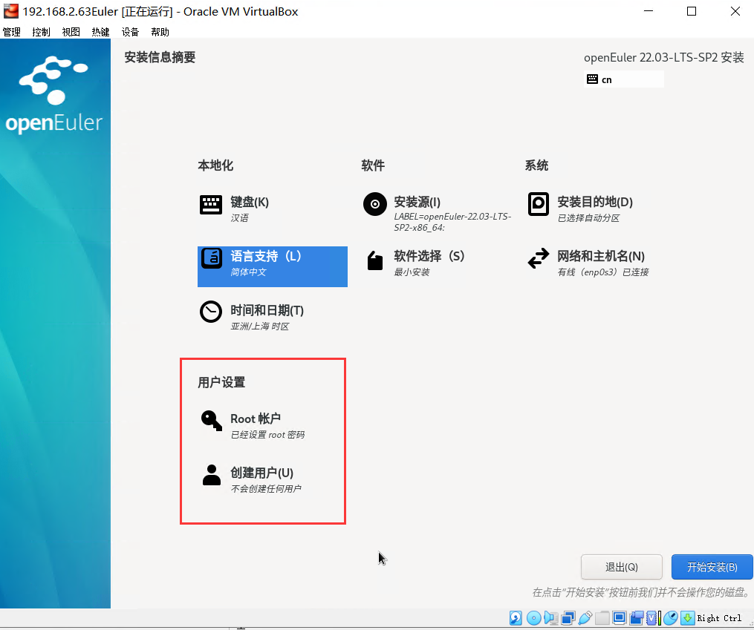Click the 汉语 keyboard layout text
This screenshot has width=754, height=630.
[x=239, y=218]
